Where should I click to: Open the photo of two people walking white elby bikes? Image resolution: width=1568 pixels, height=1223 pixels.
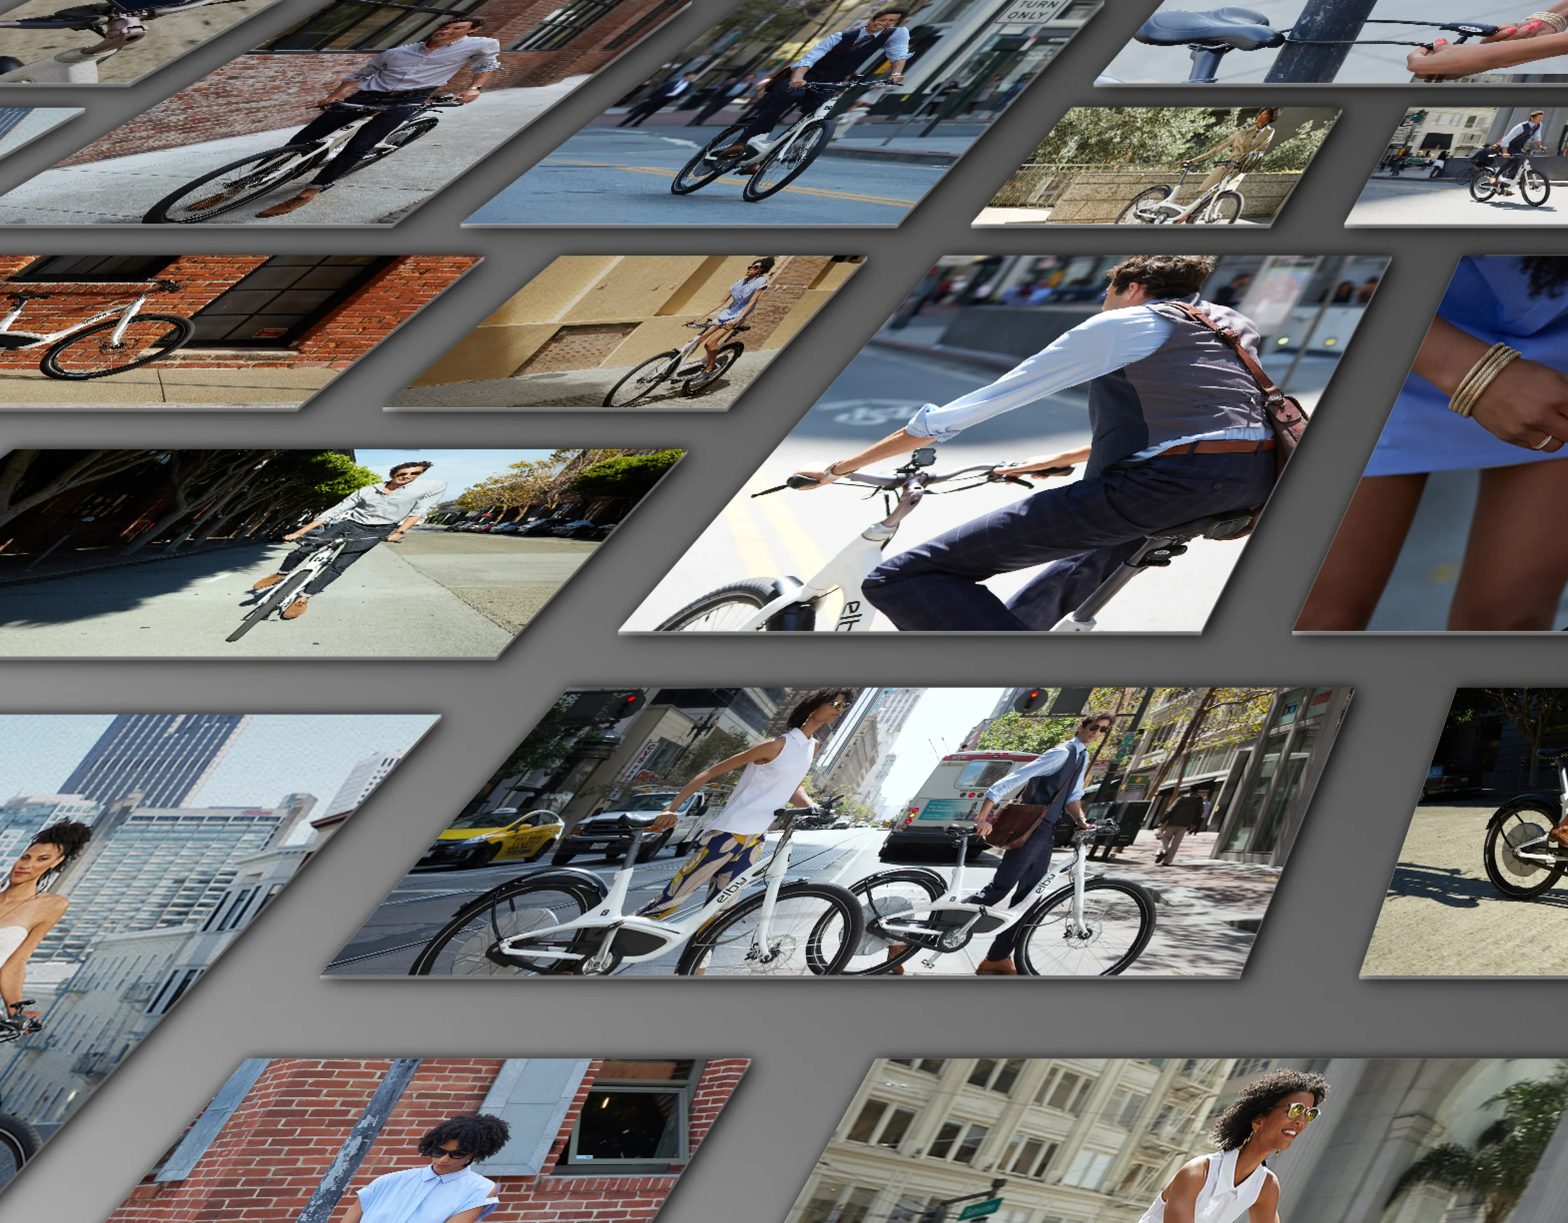click(x=838, y=832)
